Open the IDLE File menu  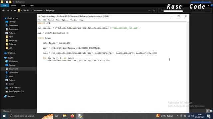39,20
